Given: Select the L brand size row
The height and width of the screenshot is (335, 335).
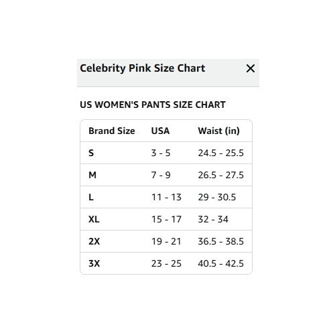Looking at the screenshot, I should pos(166,197).
